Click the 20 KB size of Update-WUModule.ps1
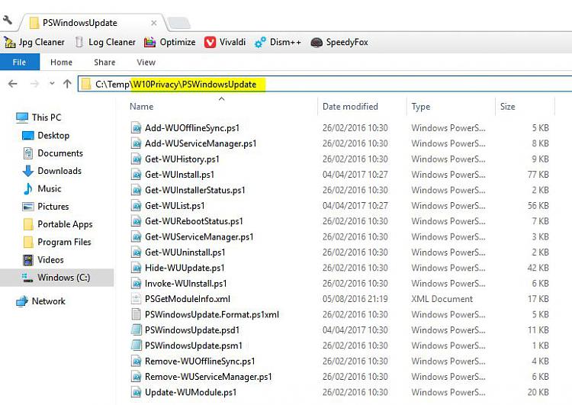 [x=538, y=392]
